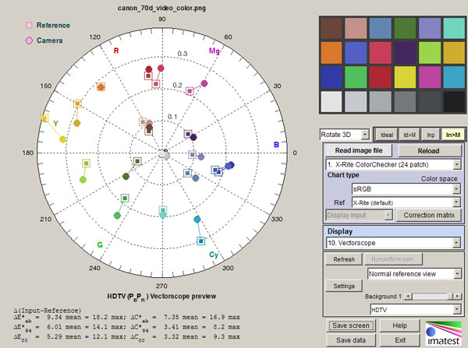Open the sRGB color space dropdown

pos(406,189)
